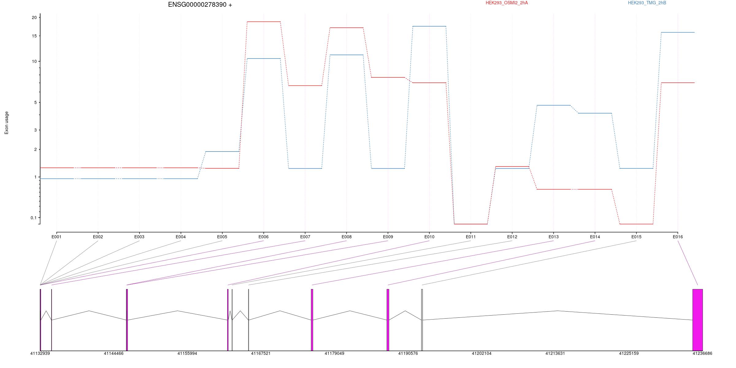
Task: Click the y-axis tick value 2
Action: click(x=35, y=149)
